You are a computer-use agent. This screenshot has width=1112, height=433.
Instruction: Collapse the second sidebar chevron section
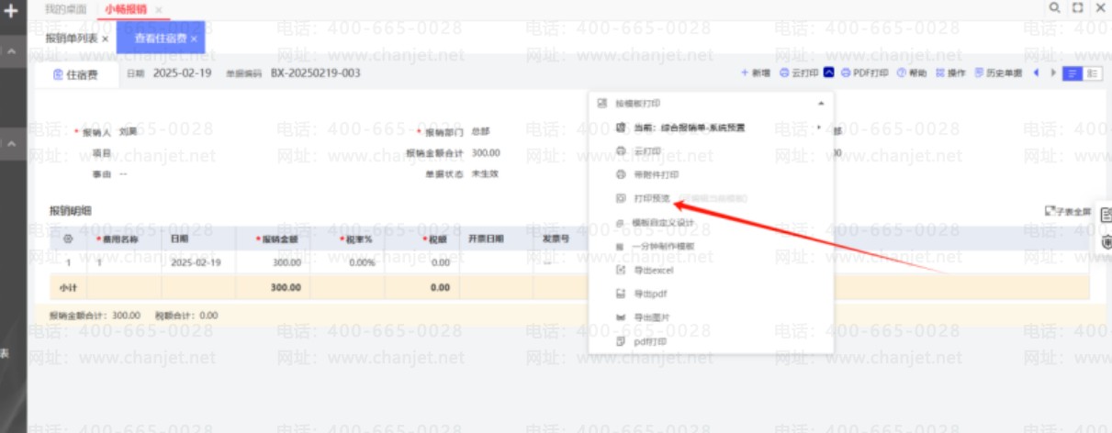click(x=12, y=144)
